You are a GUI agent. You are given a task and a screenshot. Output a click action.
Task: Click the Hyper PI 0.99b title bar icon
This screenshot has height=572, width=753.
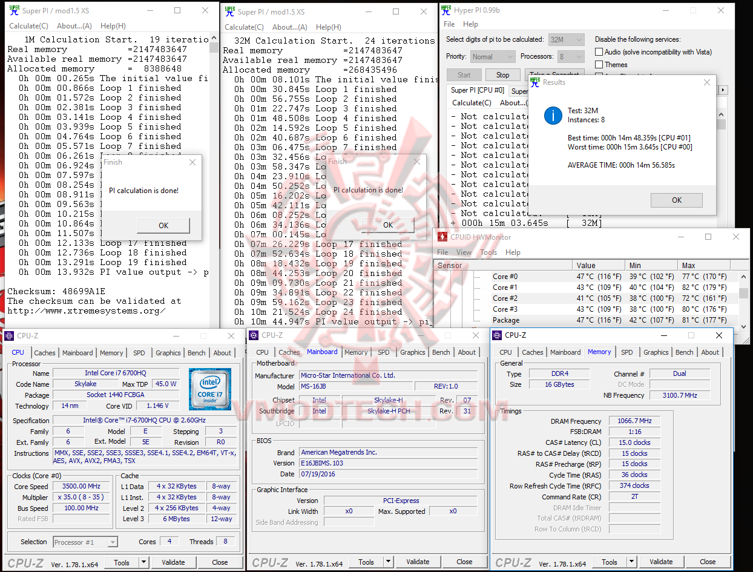[446, 10]
